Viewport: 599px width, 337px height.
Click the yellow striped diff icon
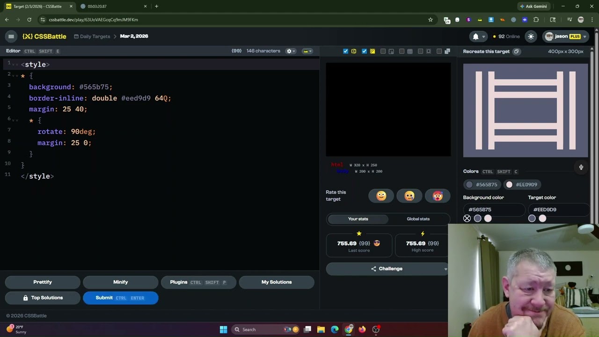[x=373, y=51]
